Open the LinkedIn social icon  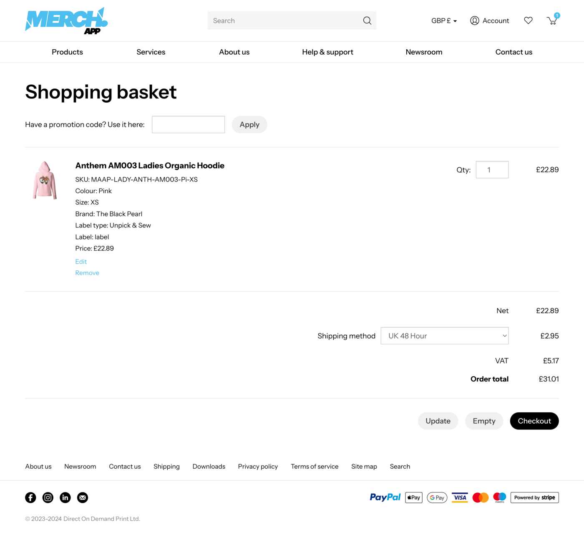pos(65,497)
